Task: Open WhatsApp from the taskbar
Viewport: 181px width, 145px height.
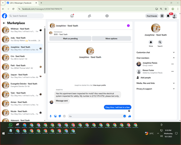Action: pos(10,125)
